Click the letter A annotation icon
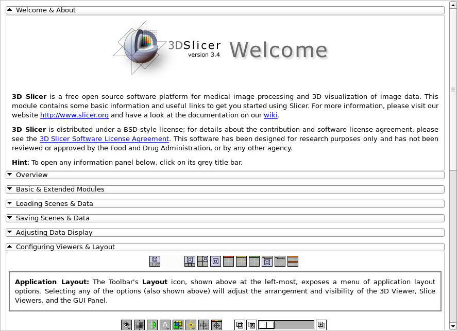This screenshot has width=458, height=331. [165, 325]
